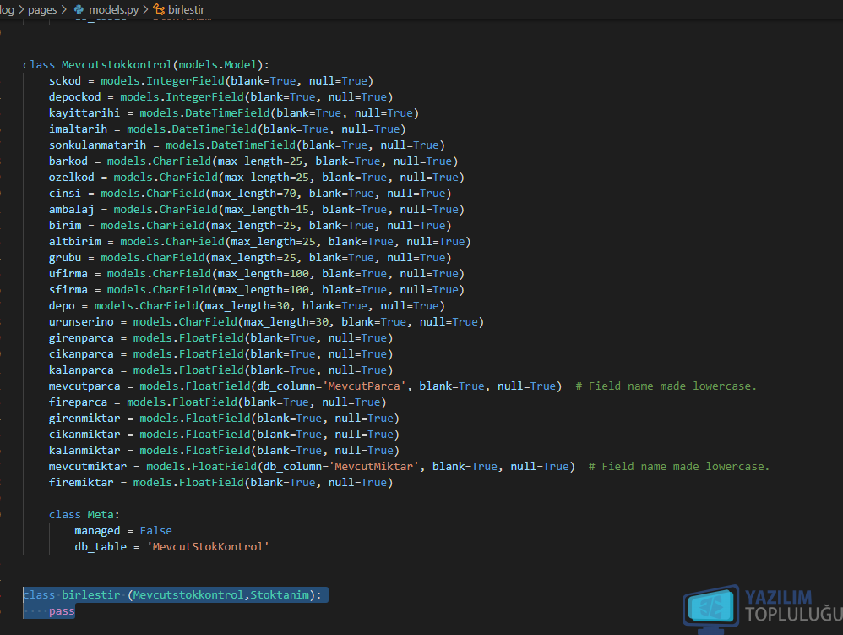Click the chevron between pages and models.py
Screen dimensions: 843x635
64,9
